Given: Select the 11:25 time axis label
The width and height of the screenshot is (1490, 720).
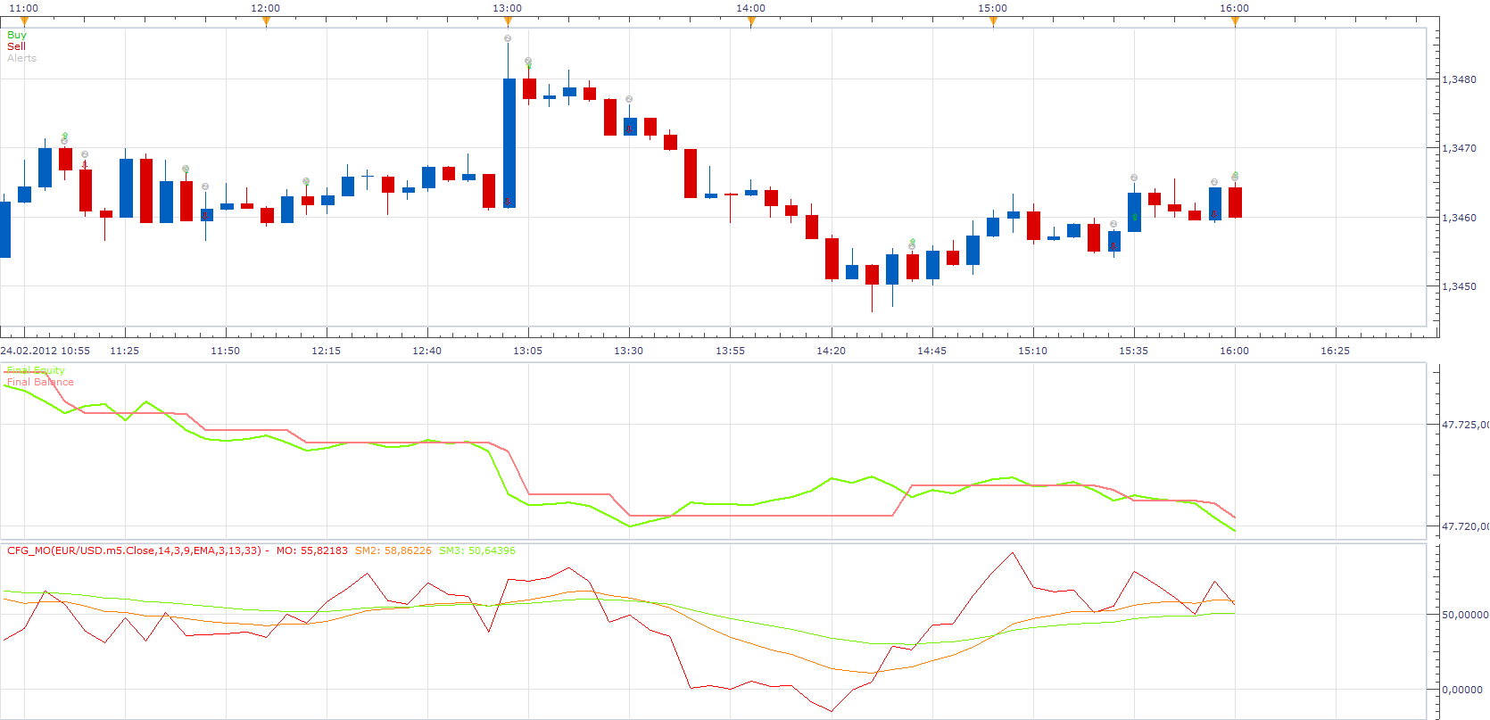Looking at the screenshot, I should (125, 351).
